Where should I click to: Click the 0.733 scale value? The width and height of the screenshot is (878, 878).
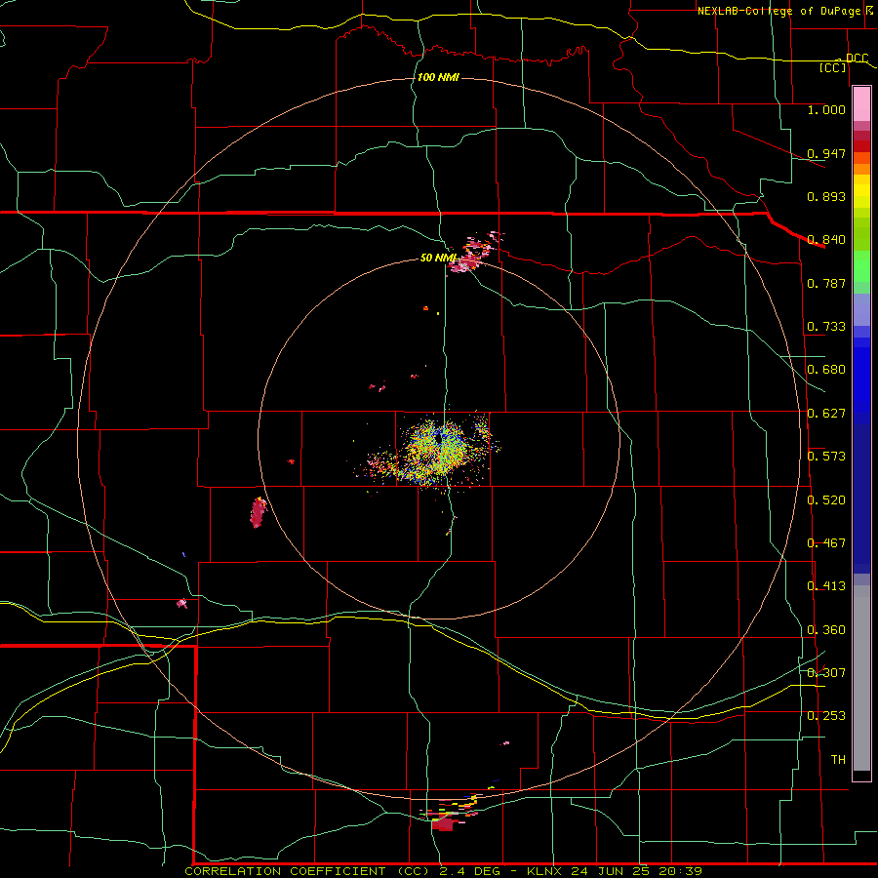coord(826,327)
